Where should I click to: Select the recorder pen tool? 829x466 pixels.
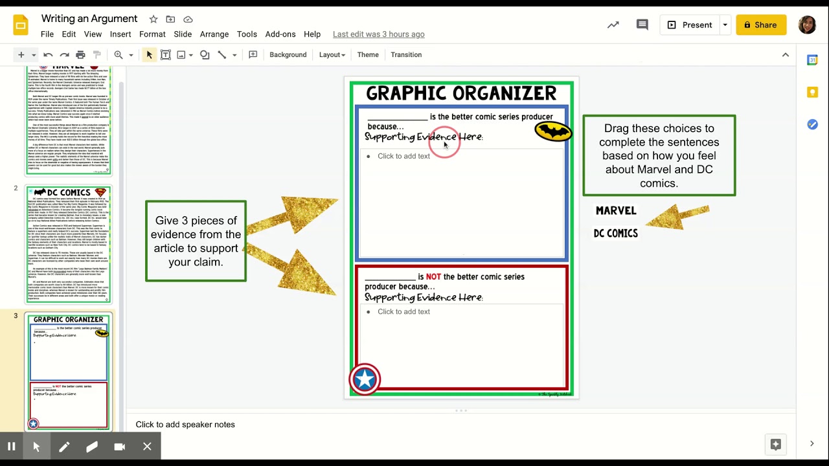(x=64, y=447)
